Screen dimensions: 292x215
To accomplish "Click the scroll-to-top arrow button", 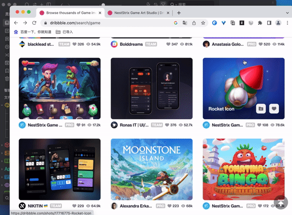I will 281,202.
